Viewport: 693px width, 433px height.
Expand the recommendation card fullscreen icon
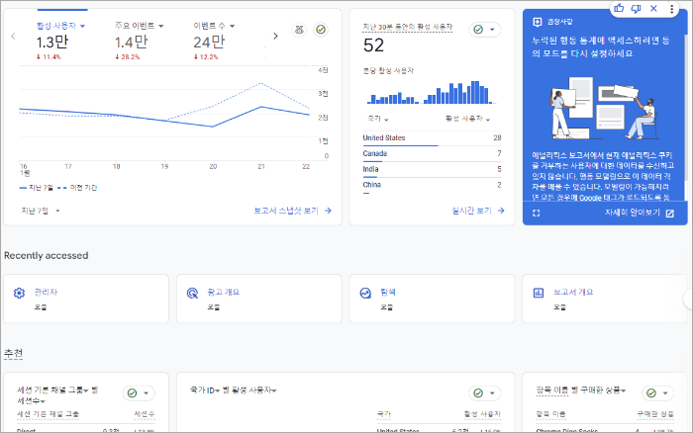[537, 214]
